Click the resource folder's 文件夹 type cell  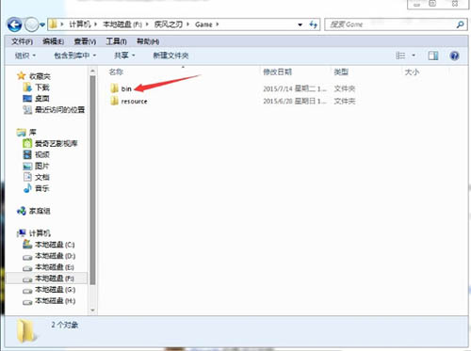pos(345,102)
